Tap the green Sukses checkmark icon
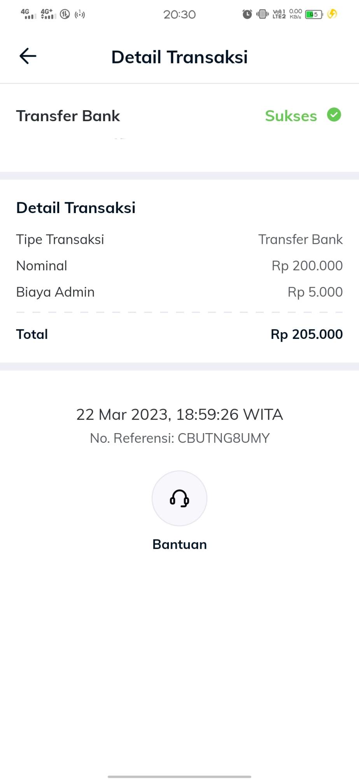 click(334, 115)
